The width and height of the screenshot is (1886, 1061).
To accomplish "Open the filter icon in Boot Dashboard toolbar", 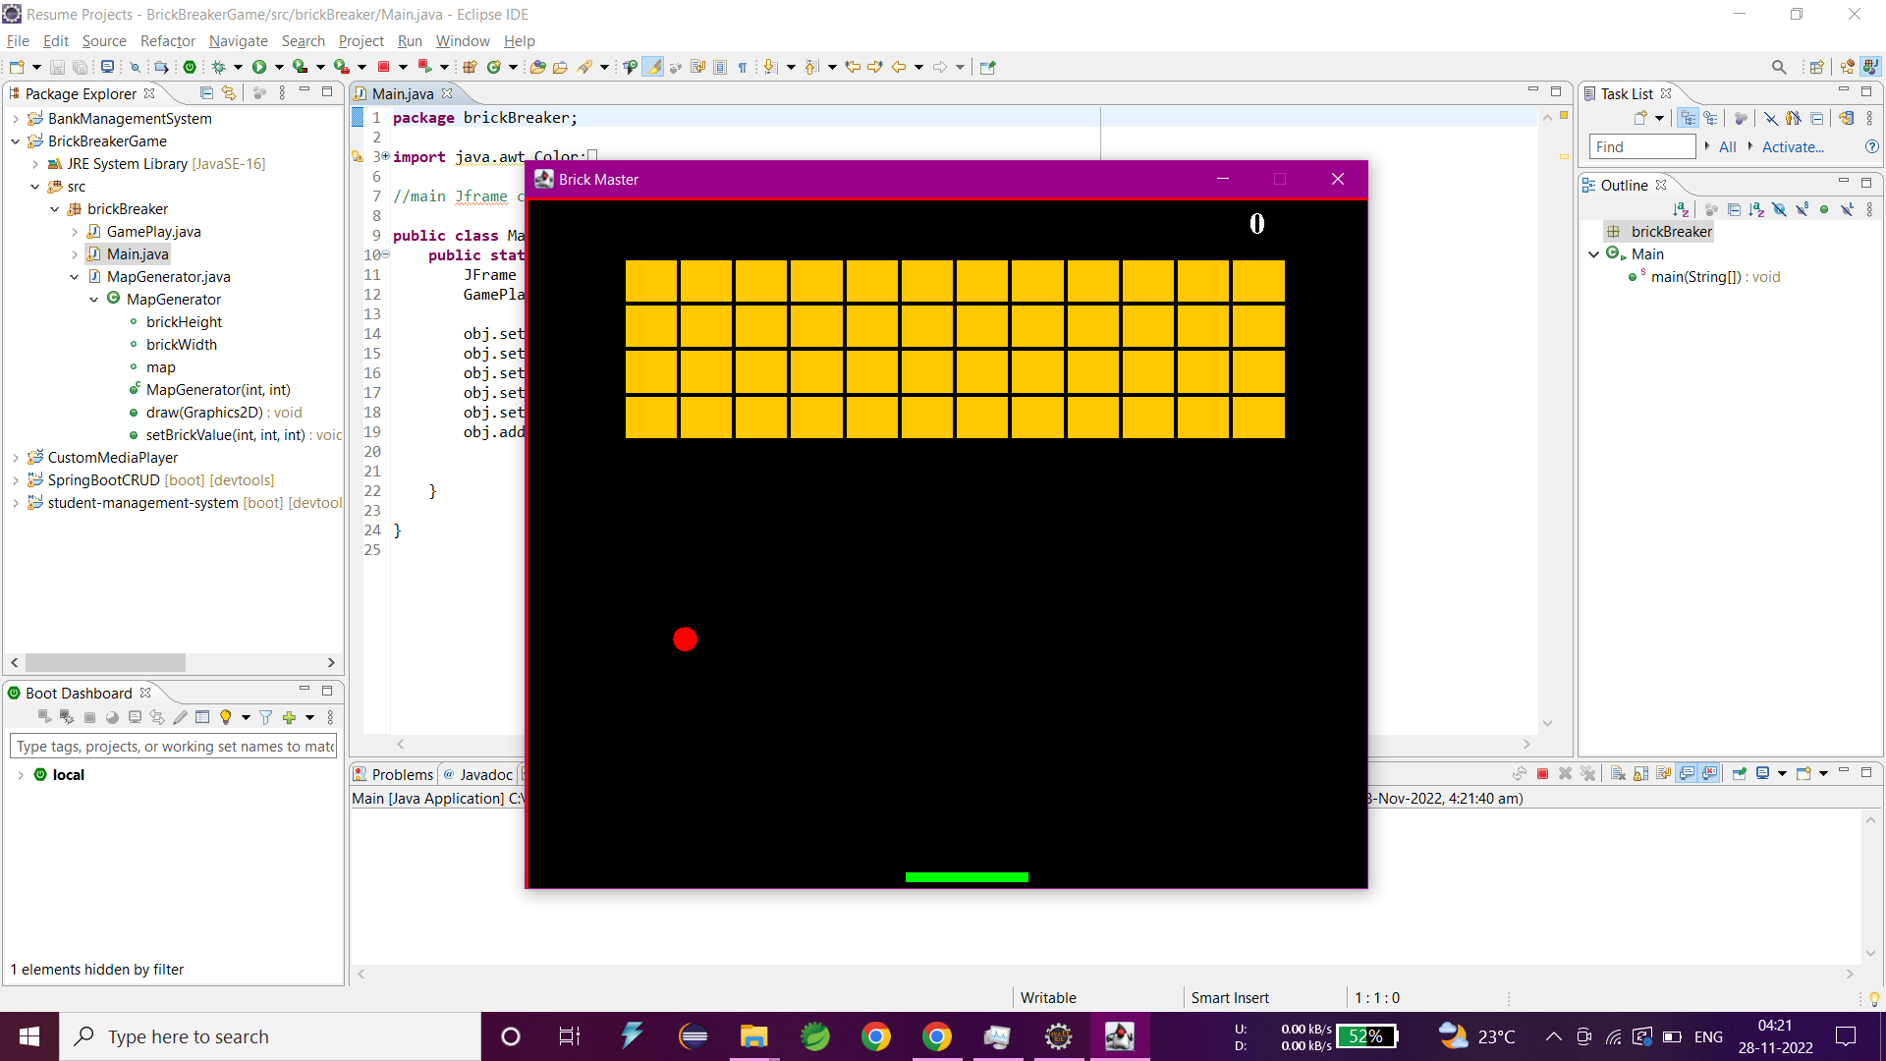I will click(266, 717).
